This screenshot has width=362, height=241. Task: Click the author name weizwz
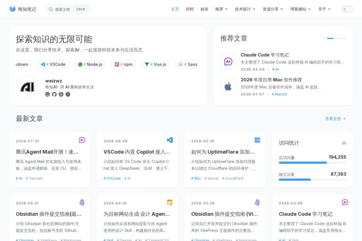(54, 81)
